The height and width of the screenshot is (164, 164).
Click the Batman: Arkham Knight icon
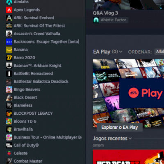(x=9, y=66)
